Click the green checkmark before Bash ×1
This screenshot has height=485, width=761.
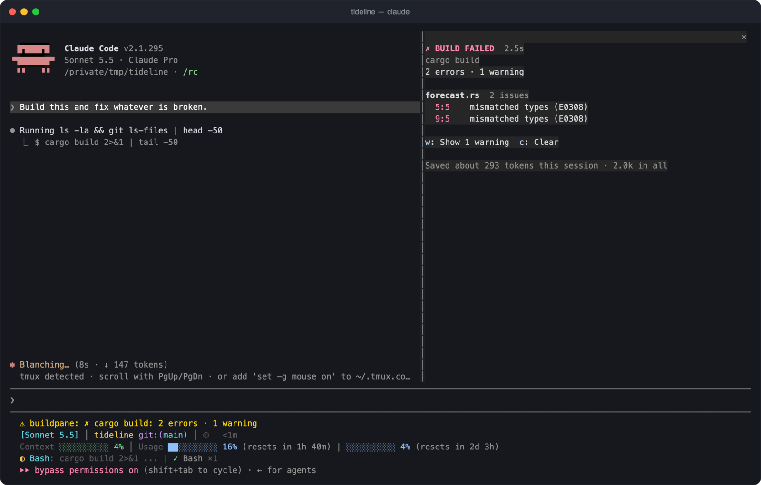[176, 459]
